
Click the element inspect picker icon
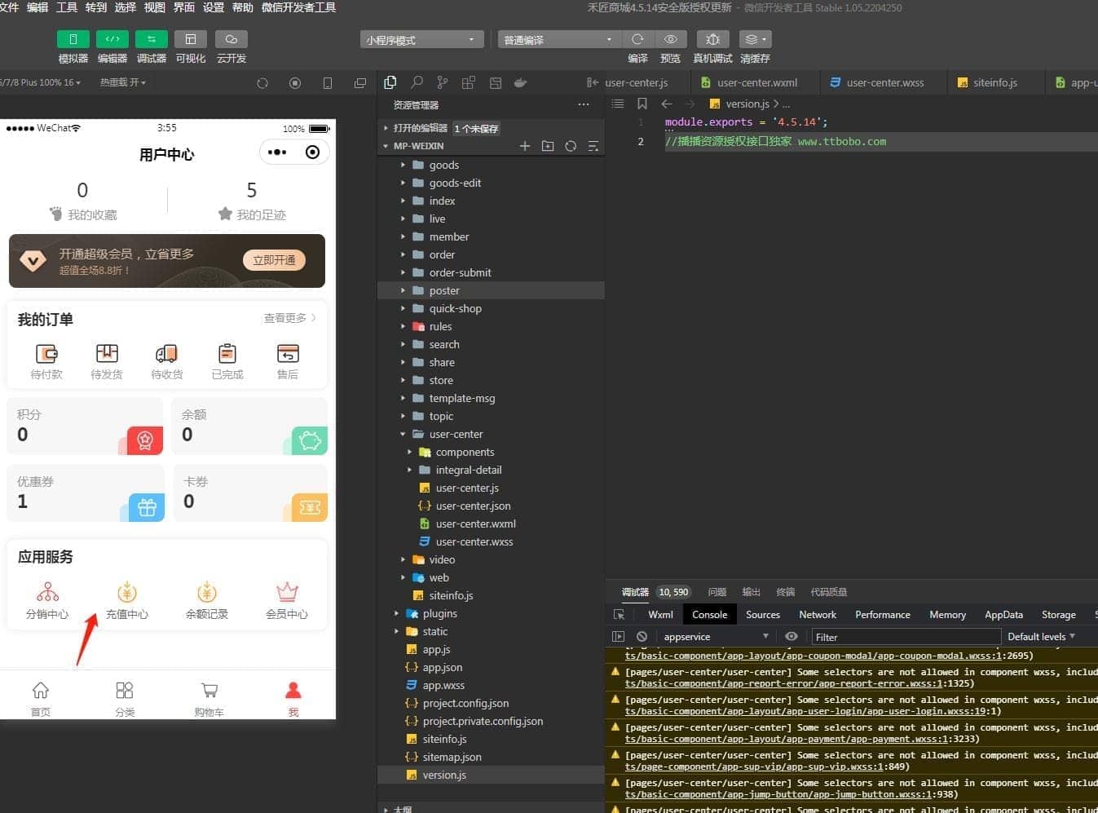pyautogui.click(x=619, y=615)
